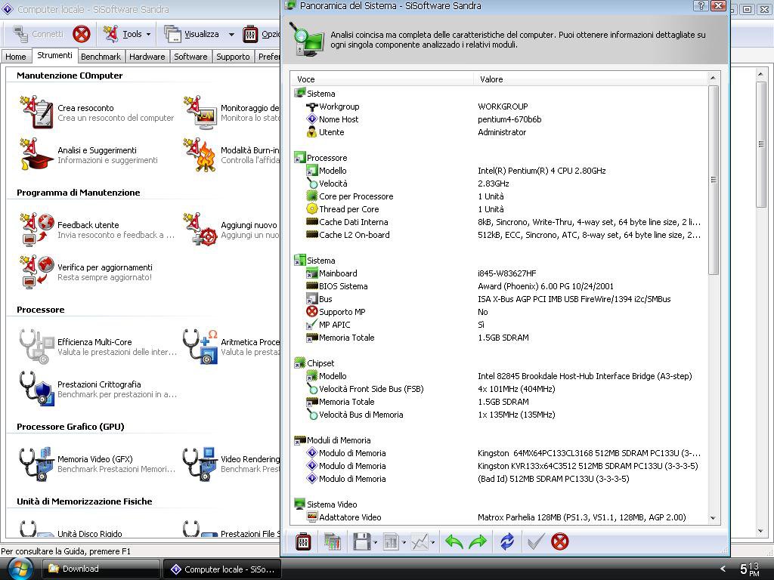Switch to the Hardware tab
The height and width of the screenshot is (580, 774).
(x=147, y=57)
